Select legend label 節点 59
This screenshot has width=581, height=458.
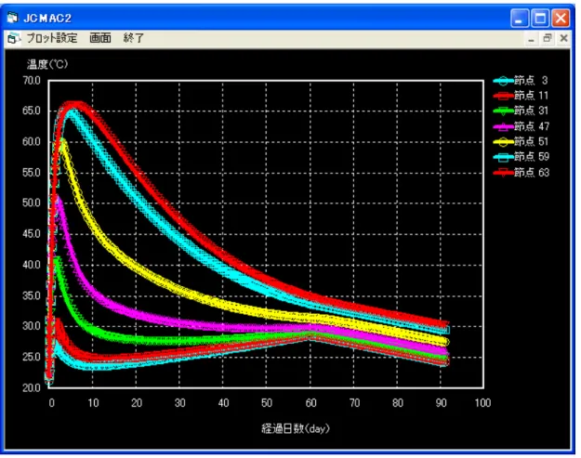pos(532,157)
